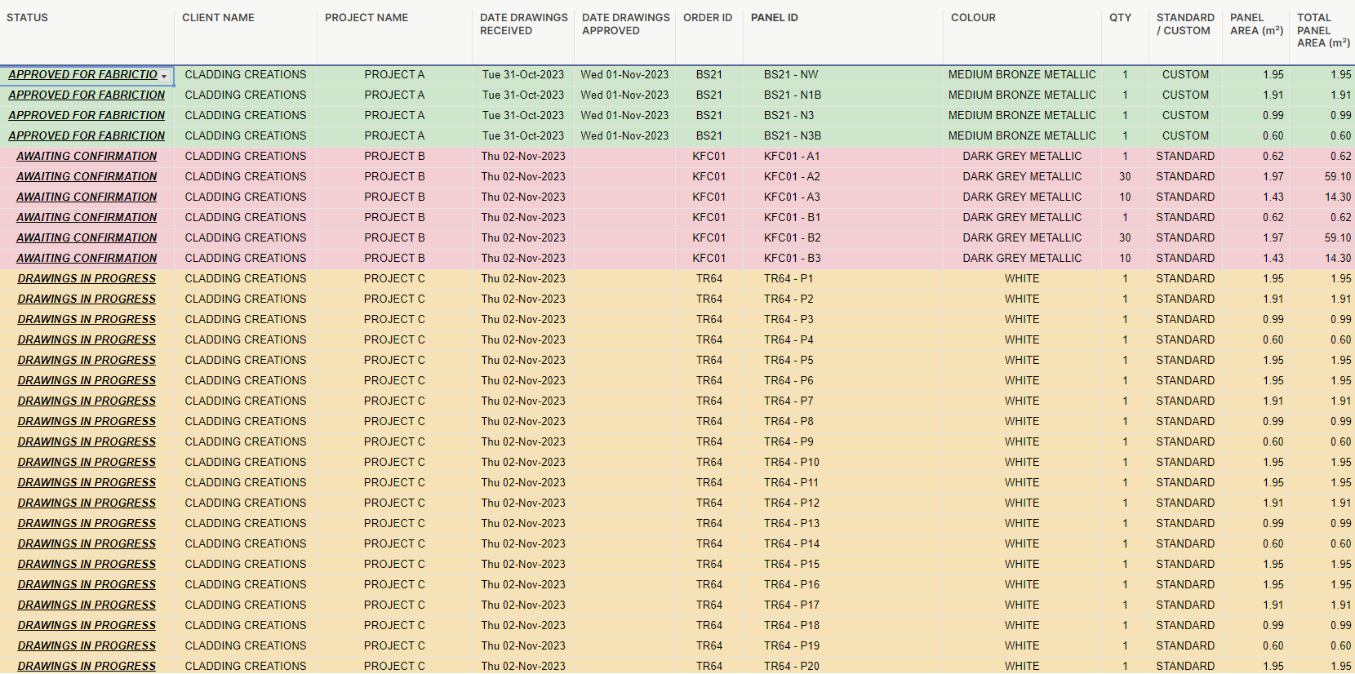
Task: Select the BS21 - N1B panel ID cell
Action: point(793,95)
